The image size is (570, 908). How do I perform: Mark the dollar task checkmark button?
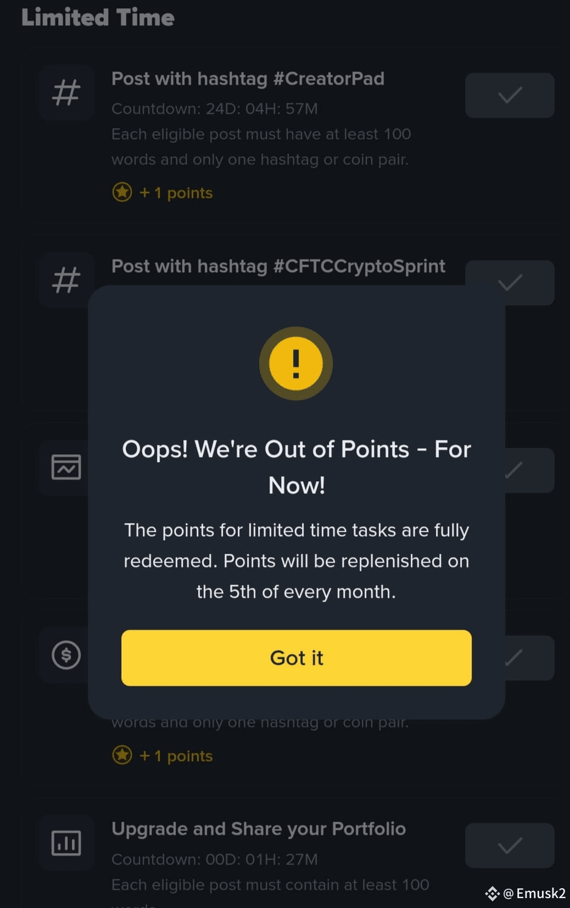(x=529, y=658)
